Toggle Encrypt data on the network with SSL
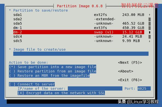Image resolution: width=162 pixels, height=107 pixels. tap(61, 93)
